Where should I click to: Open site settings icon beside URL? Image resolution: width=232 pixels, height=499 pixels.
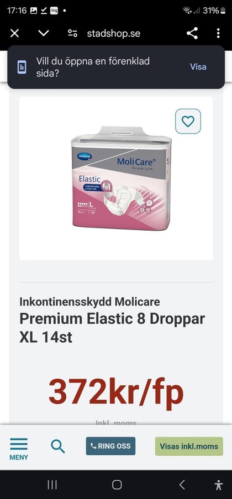(72, 33)
